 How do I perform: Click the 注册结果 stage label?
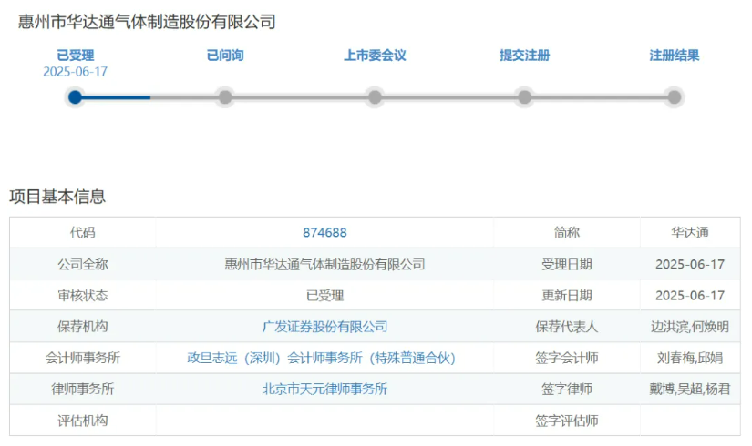pos(675,56)
